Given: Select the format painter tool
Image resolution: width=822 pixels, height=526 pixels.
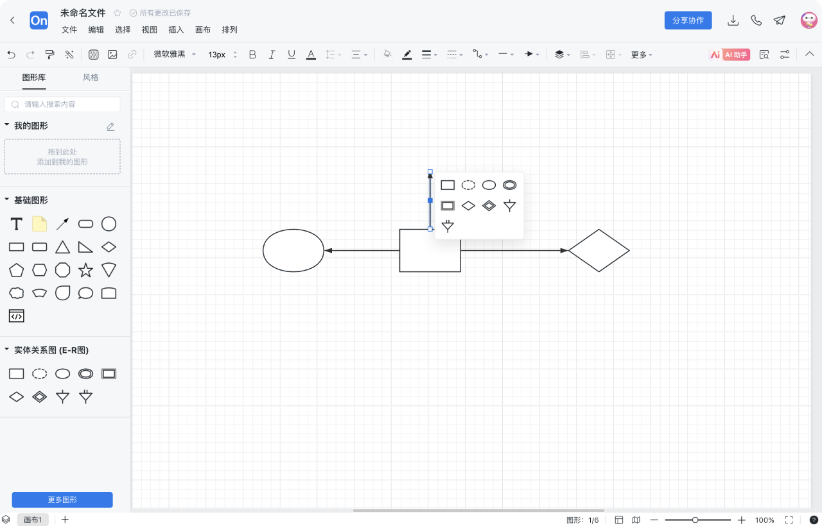Looking at the screenshot, I should (49, 55).
